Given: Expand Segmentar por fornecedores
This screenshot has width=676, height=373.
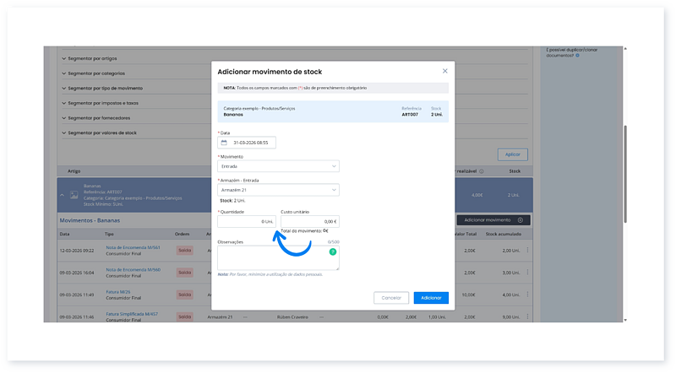Looking at the screenshot, I should pos(95,118).
